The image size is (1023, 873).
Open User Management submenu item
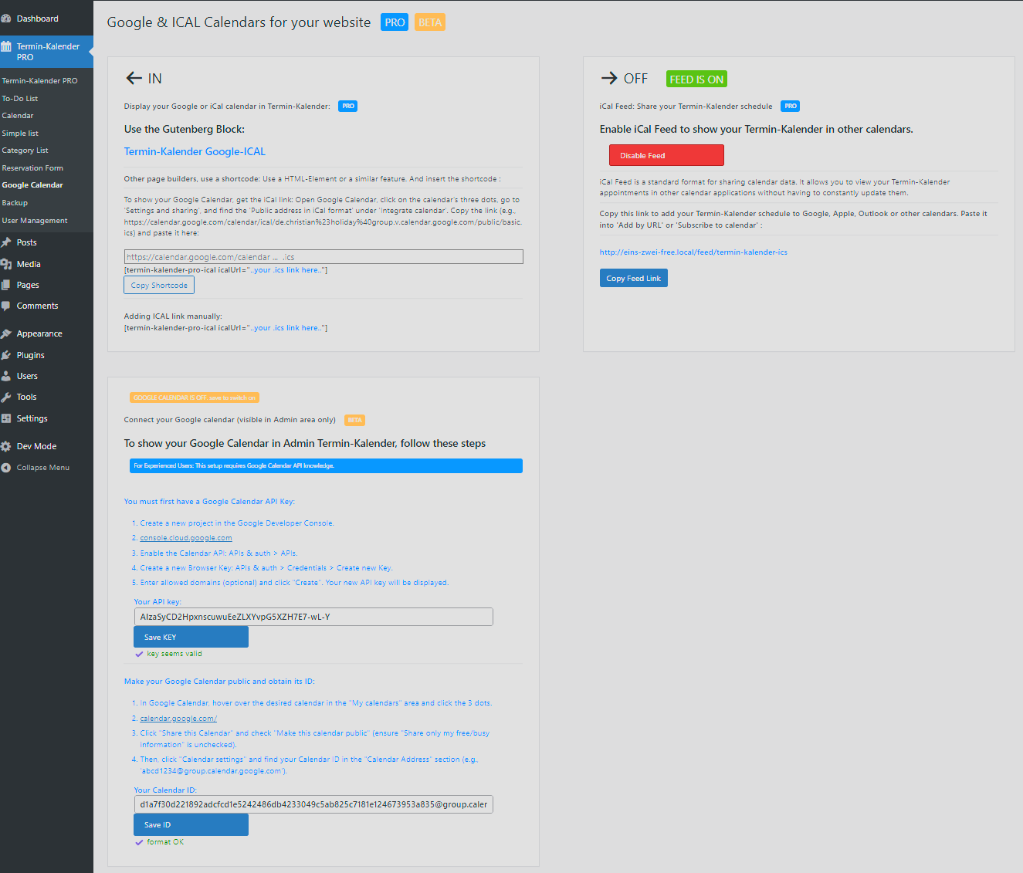(x=35, y=221)
